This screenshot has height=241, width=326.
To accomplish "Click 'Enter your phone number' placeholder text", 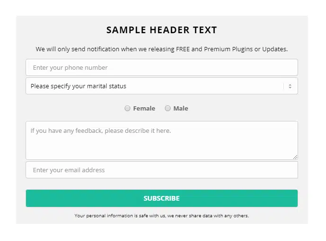I will click(70, 67).
